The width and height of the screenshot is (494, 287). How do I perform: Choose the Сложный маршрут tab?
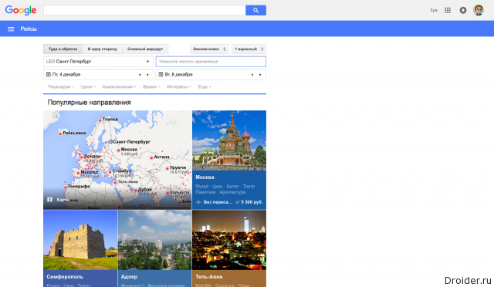pos(145,49)
